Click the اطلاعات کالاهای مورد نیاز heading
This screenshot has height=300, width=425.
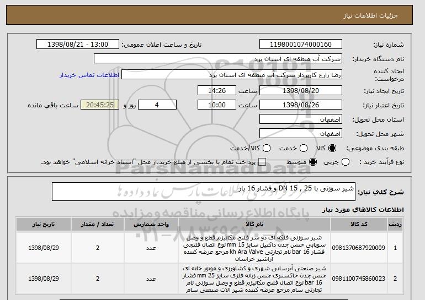(x=363, y=210)
